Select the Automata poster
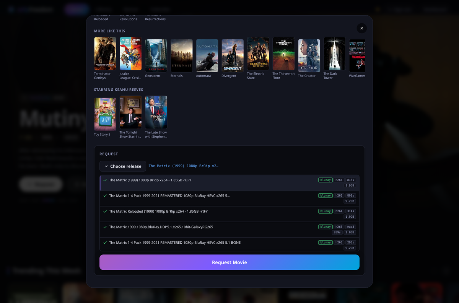This screenshot has width=459, height=303. [207, 55]
